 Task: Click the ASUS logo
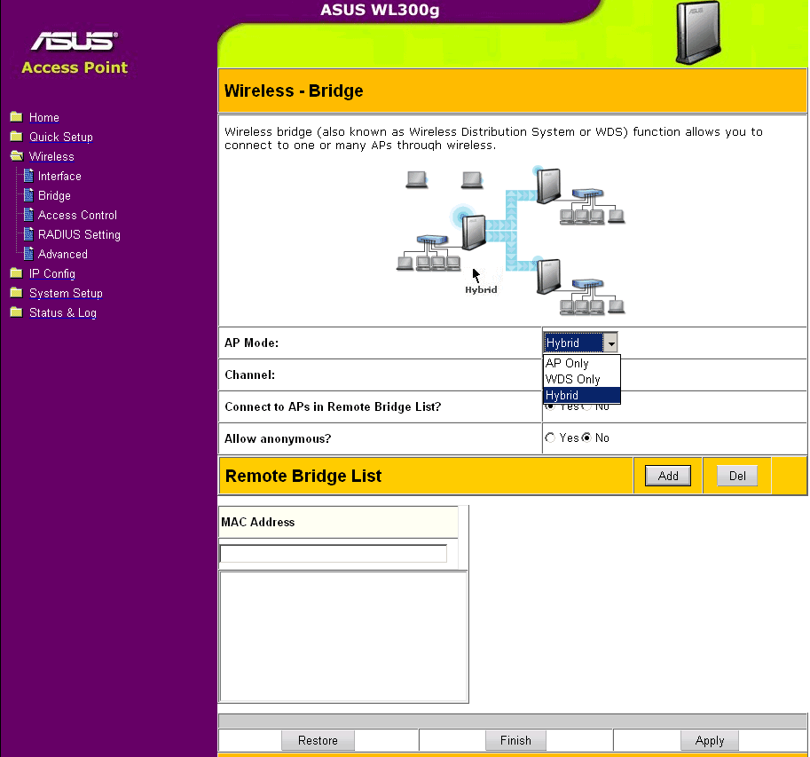pos(75,42)
